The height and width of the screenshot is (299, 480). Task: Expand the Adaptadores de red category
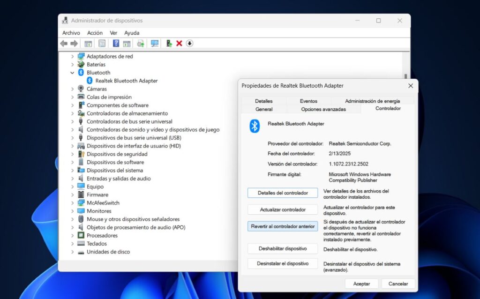point(71,56)
